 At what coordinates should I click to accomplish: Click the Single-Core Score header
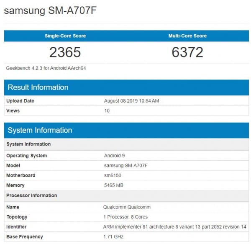pyautogui.click(x=65, y=36)
